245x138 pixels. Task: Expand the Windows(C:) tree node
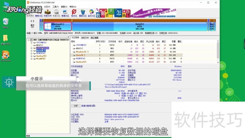coord(32,48)
